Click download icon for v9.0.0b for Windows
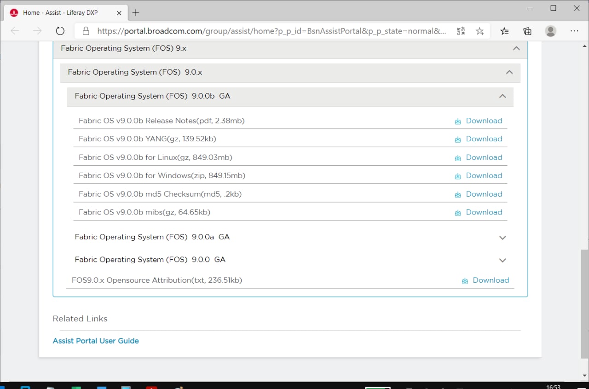The image size is (589, 389). (x=458, y=176)
